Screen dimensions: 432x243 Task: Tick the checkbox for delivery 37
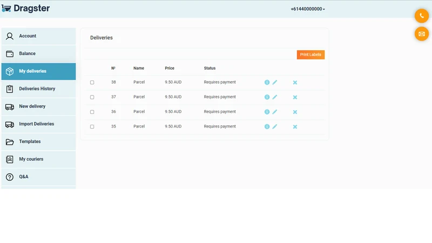click(x=92, y=97)
